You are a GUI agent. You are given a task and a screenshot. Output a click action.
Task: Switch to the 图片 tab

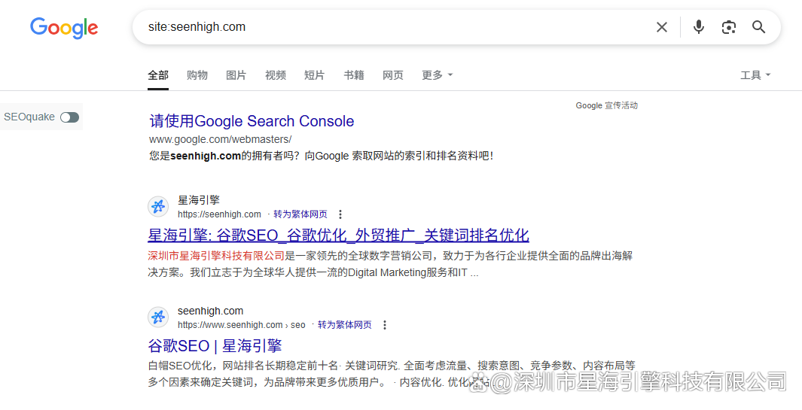[236, 75]
